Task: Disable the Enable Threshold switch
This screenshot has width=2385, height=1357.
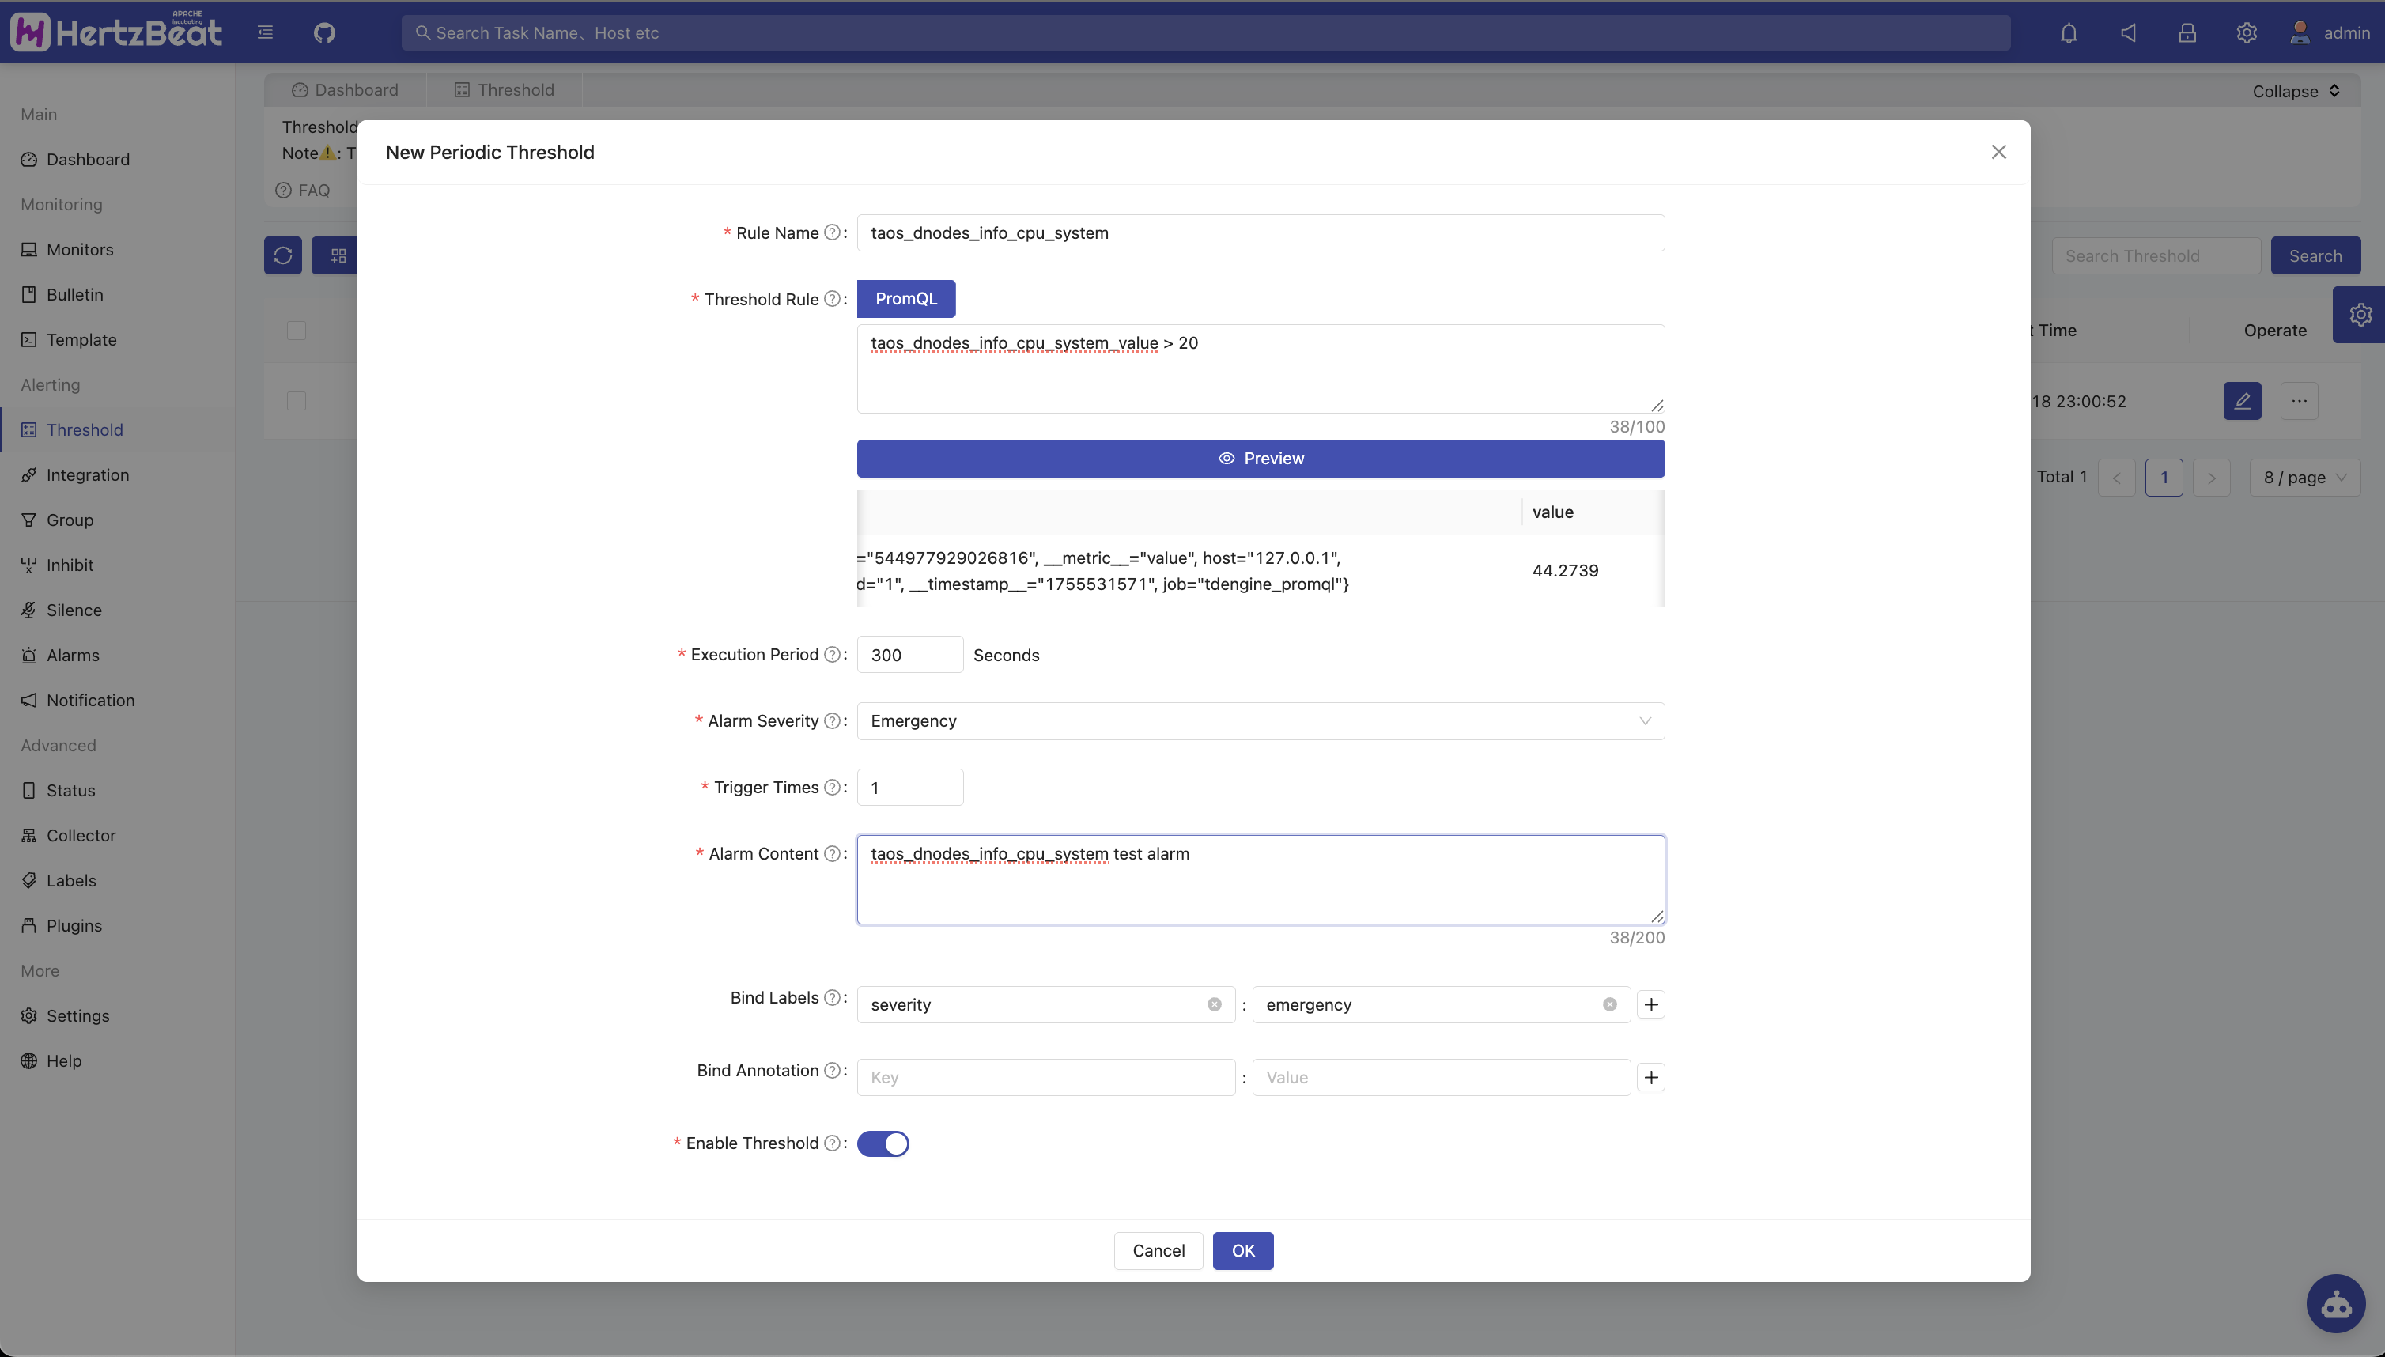Action: click(x=883, y=1143)
